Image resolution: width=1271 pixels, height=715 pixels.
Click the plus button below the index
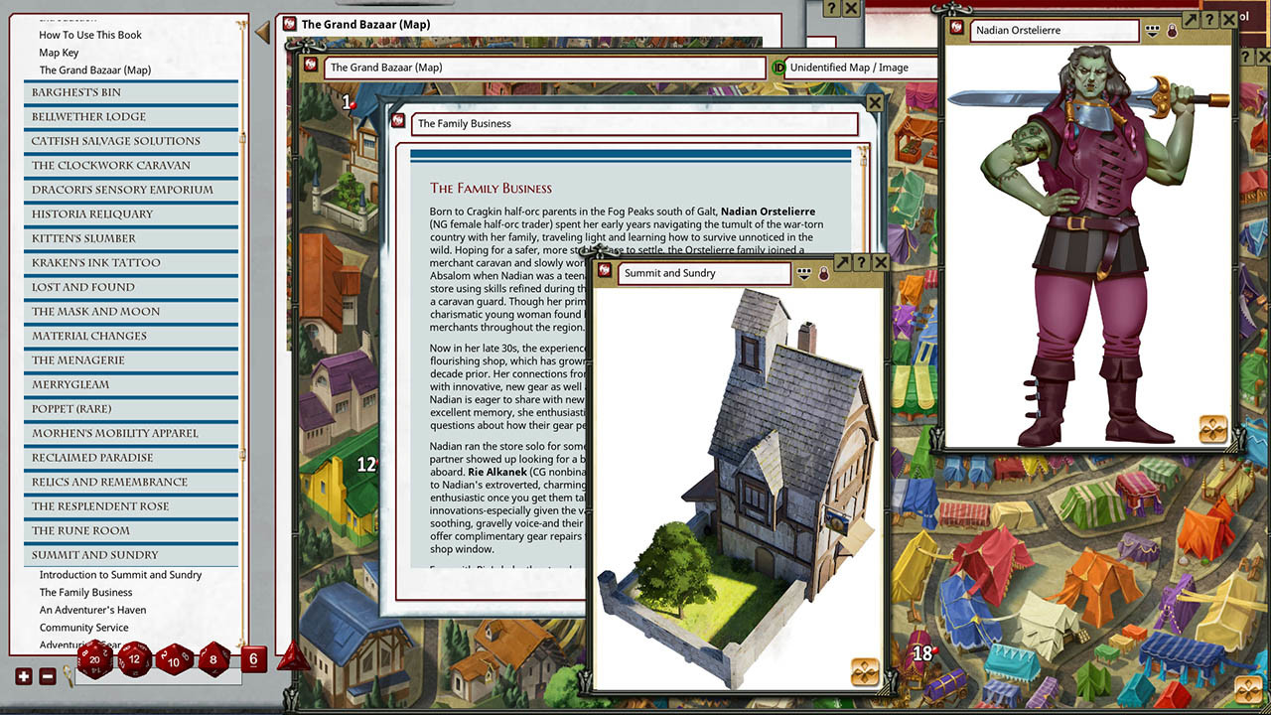[24, 676]
